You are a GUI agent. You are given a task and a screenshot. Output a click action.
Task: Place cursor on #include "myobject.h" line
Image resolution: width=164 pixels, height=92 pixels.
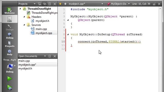click(89, 9)
